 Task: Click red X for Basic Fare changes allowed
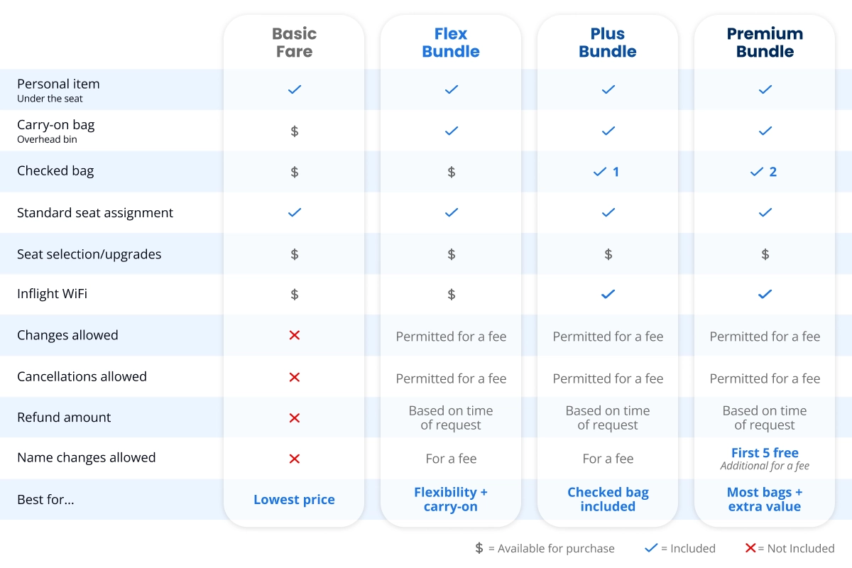coord(295,335)
